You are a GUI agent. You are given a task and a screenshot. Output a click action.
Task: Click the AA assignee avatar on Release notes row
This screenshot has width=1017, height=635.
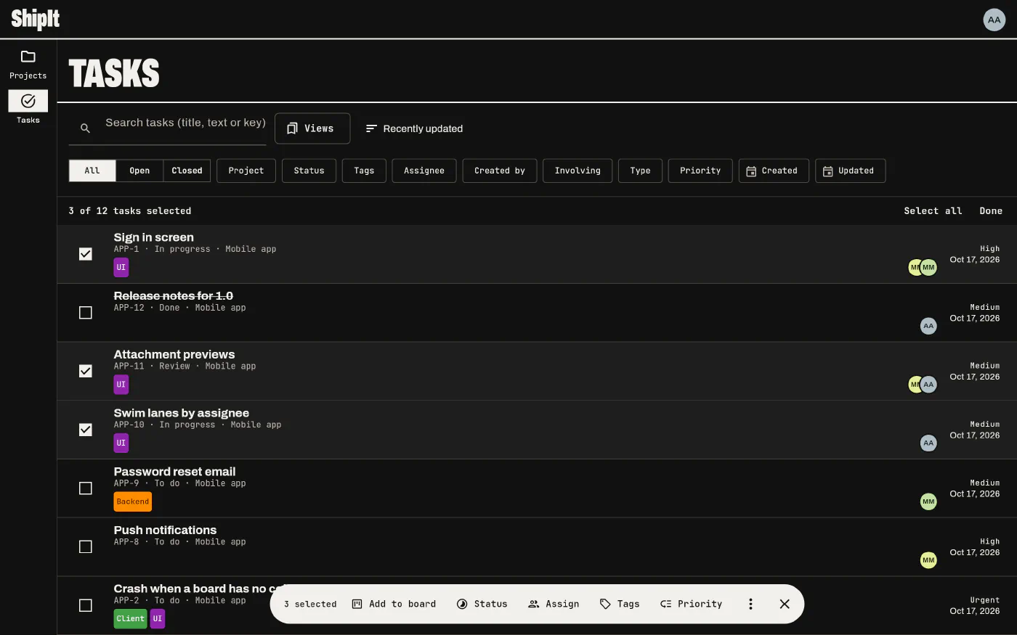pos(928,326)
